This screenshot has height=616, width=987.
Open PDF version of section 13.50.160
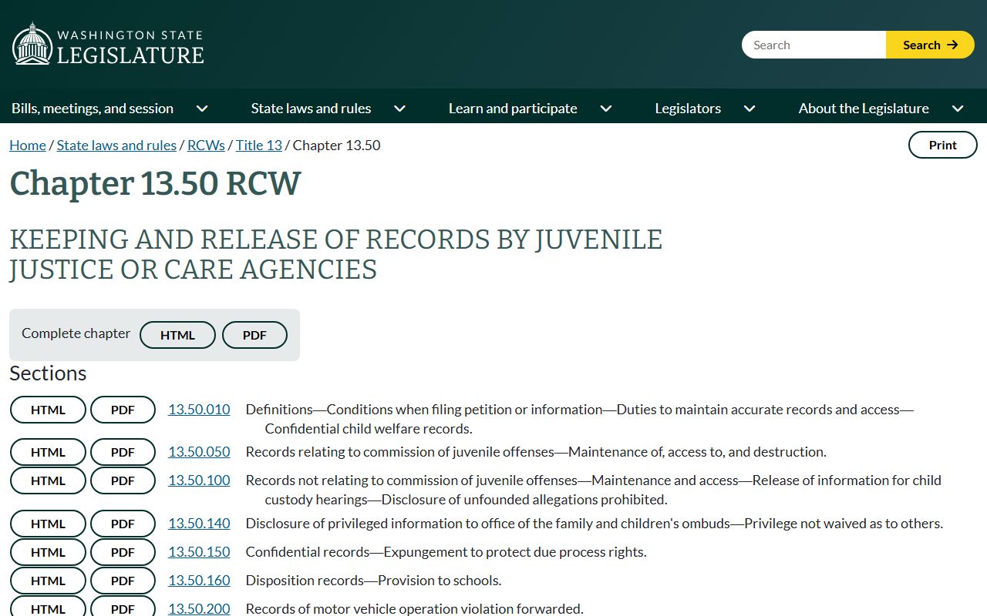123,581
